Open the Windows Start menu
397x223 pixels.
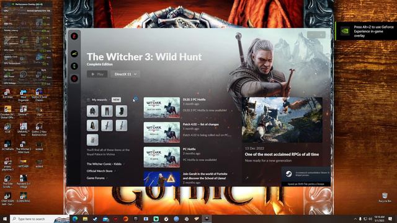point(5,219)
